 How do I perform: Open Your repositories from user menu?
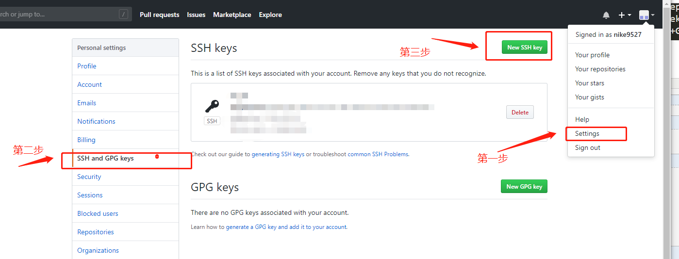pyautogui.click(x=600, y=69)
